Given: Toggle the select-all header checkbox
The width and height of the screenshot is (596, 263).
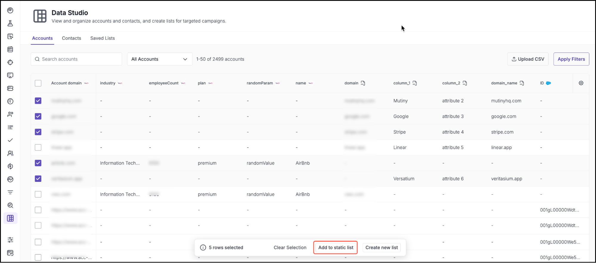Looking at the screenshot, I should click(x=38, y=83).
